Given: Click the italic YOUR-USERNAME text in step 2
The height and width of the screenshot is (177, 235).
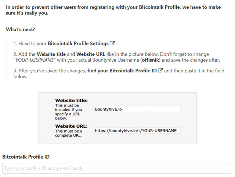Looking at the screenshot, I should 35,60.
